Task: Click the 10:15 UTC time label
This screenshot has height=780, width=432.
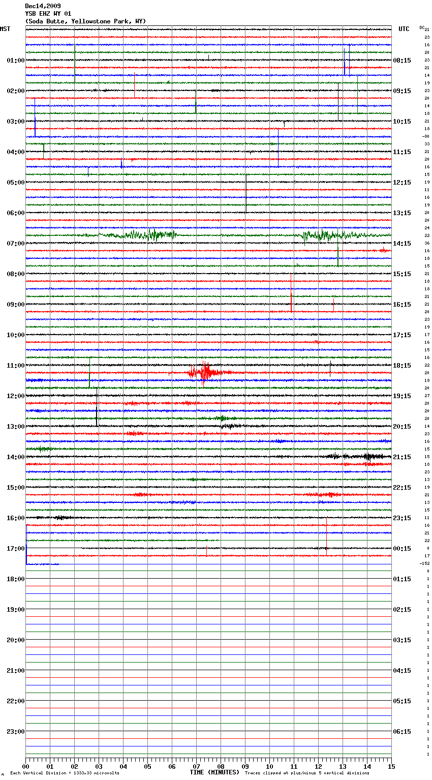Action: (x=402, y=122)
